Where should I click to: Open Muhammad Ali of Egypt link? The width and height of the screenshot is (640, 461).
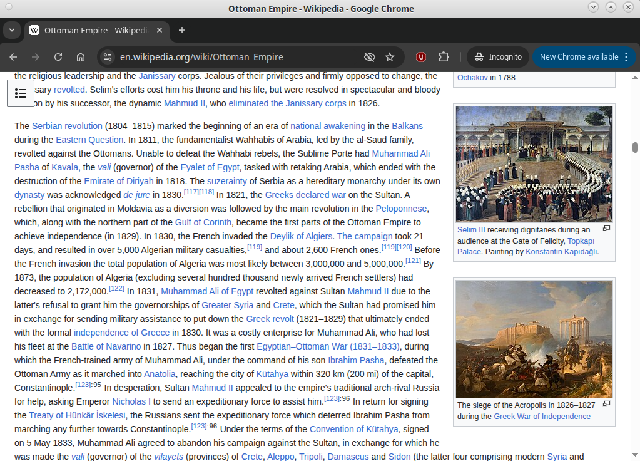point(207,291)
